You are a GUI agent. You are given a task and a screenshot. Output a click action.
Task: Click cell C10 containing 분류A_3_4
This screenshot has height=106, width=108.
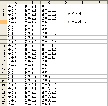(x=49, y=42)
